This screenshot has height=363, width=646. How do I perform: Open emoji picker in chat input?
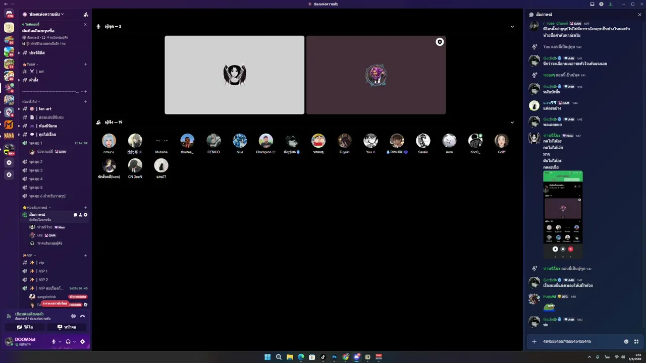(626, 341)
